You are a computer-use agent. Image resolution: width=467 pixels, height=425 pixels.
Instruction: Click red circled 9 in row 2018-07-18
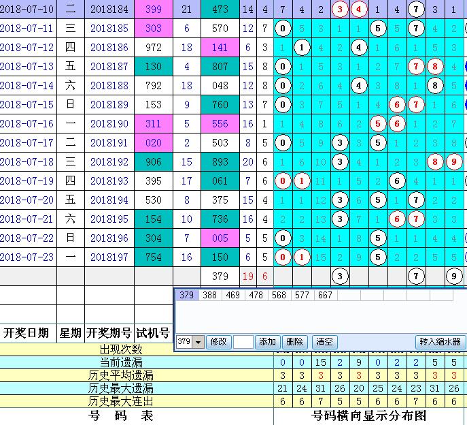coord(454,162)
